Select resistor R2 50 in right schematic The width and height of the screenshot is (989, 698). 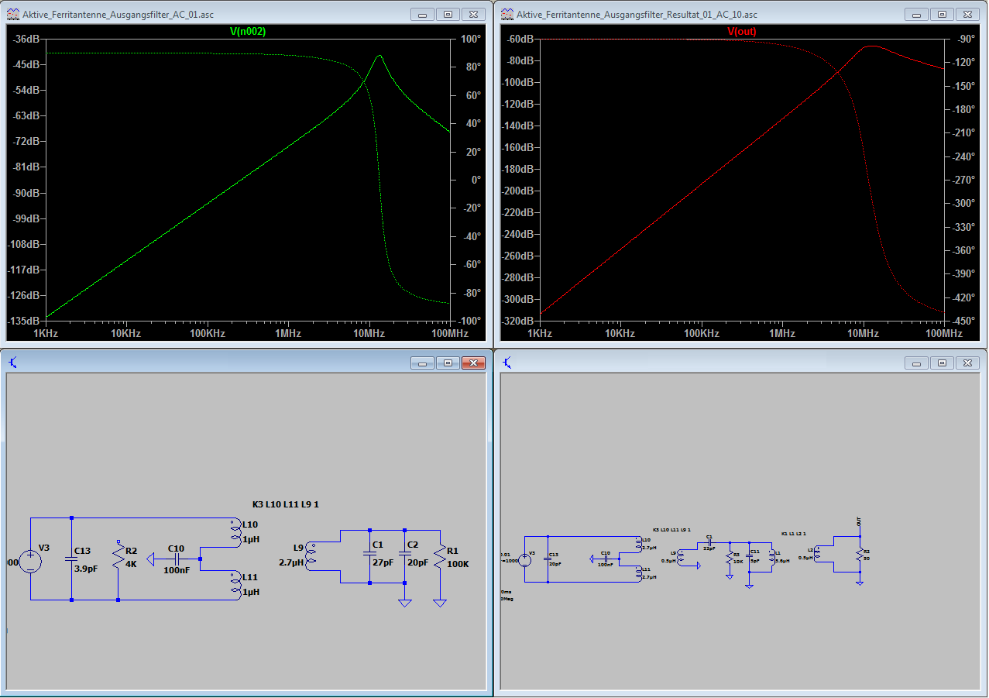(x=860, y=554)
